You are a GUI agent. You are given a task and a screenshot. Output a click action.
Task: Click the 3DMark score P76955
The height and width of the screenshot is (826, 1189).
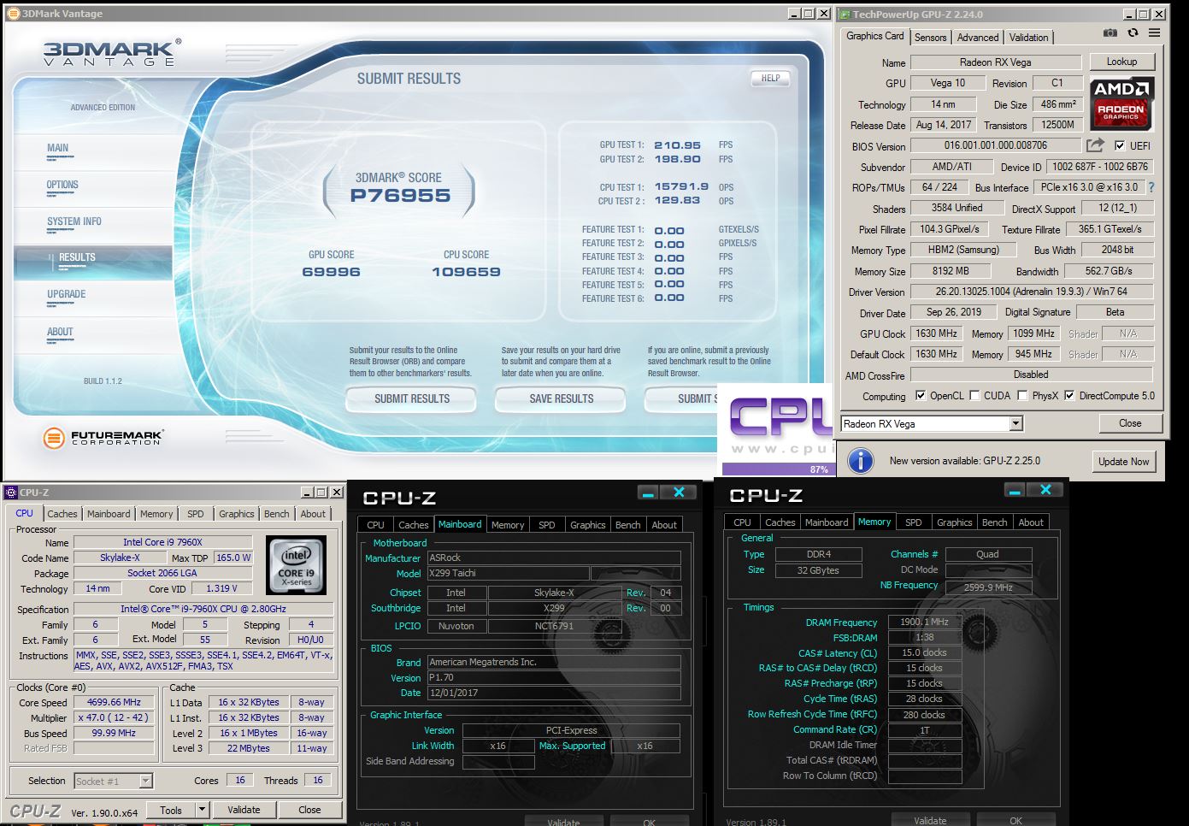pos(400,196)
